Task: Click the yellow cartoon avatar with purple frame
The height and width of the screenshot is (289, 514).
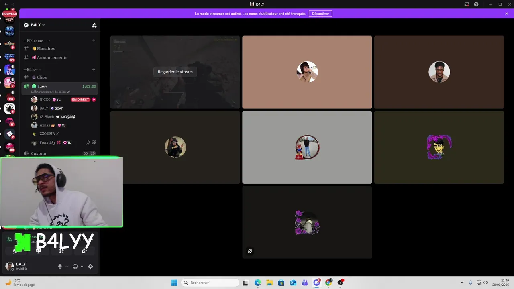Action: pos(439,147)
